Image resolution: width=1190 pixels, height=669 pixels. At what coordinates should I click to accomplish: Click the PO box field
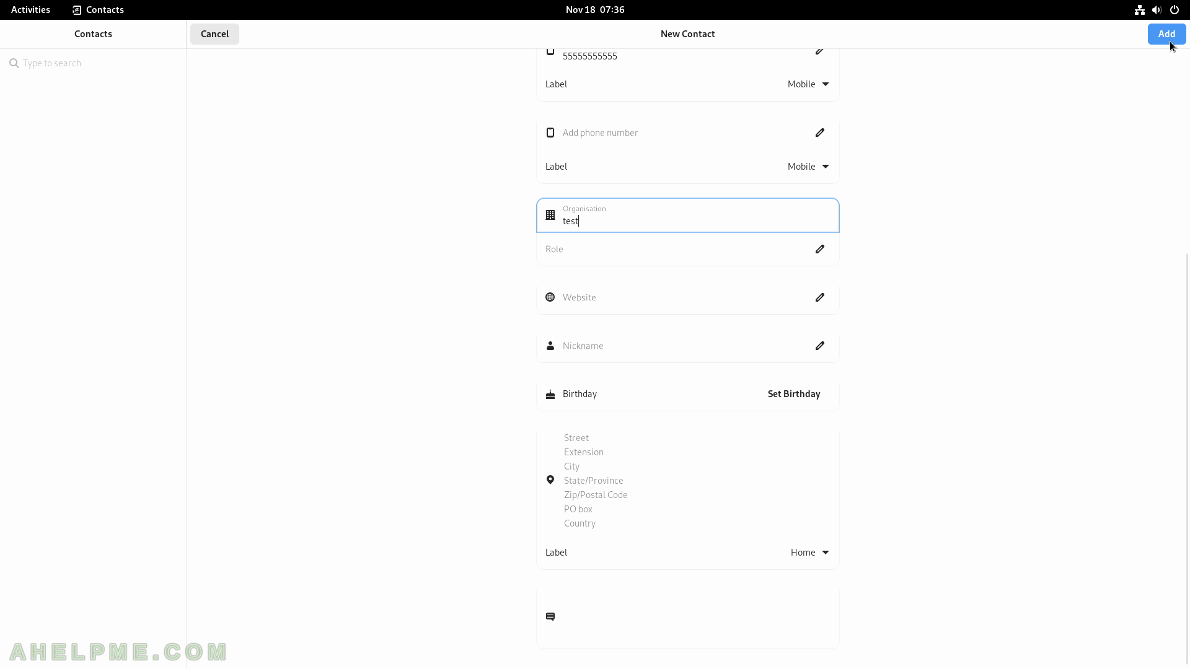(x=697, y=509)
